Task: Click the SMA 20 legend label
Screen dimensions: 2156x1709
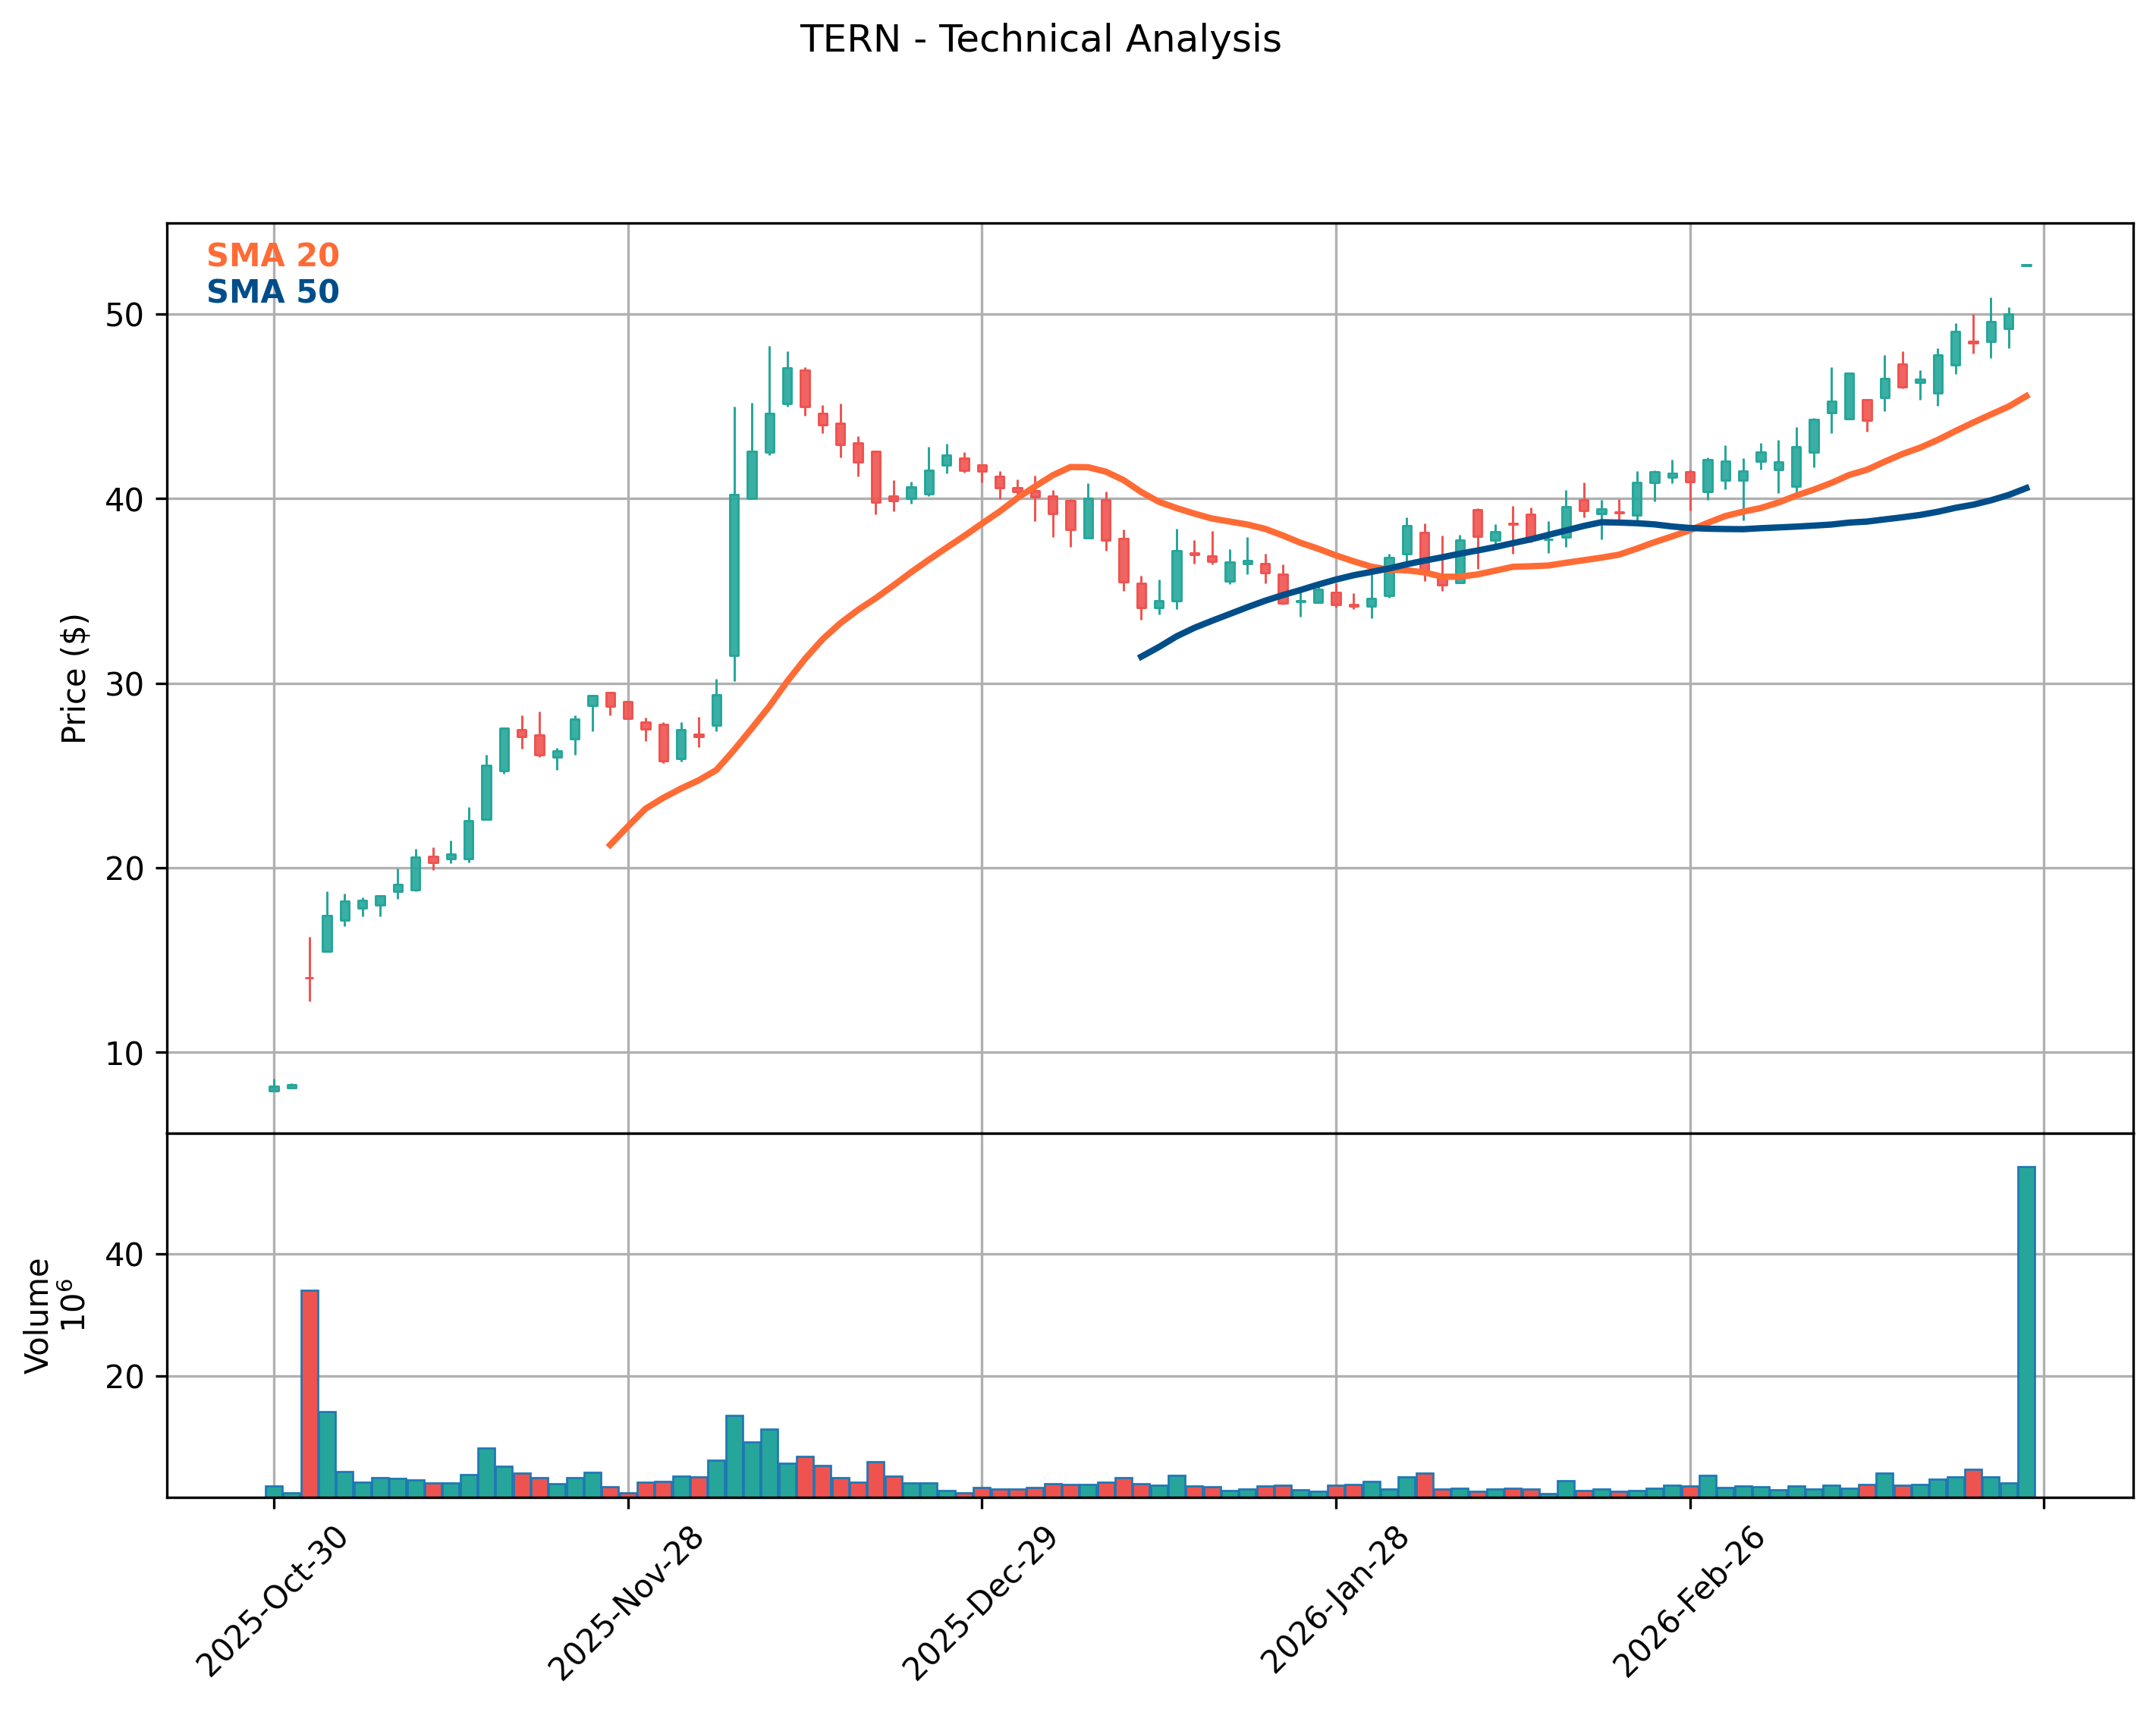Action: point(272,255)
